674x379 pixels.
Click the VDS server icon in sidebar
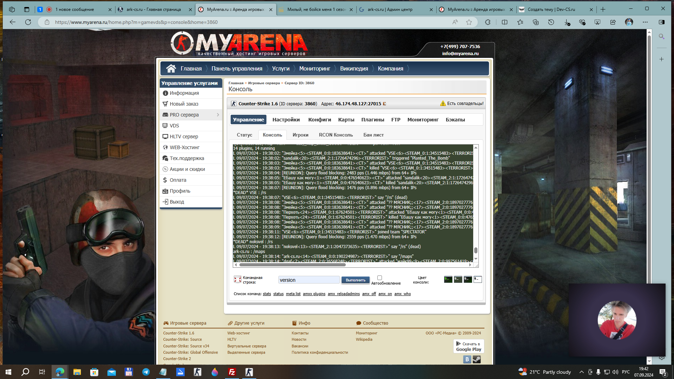[x=165, y=126]
